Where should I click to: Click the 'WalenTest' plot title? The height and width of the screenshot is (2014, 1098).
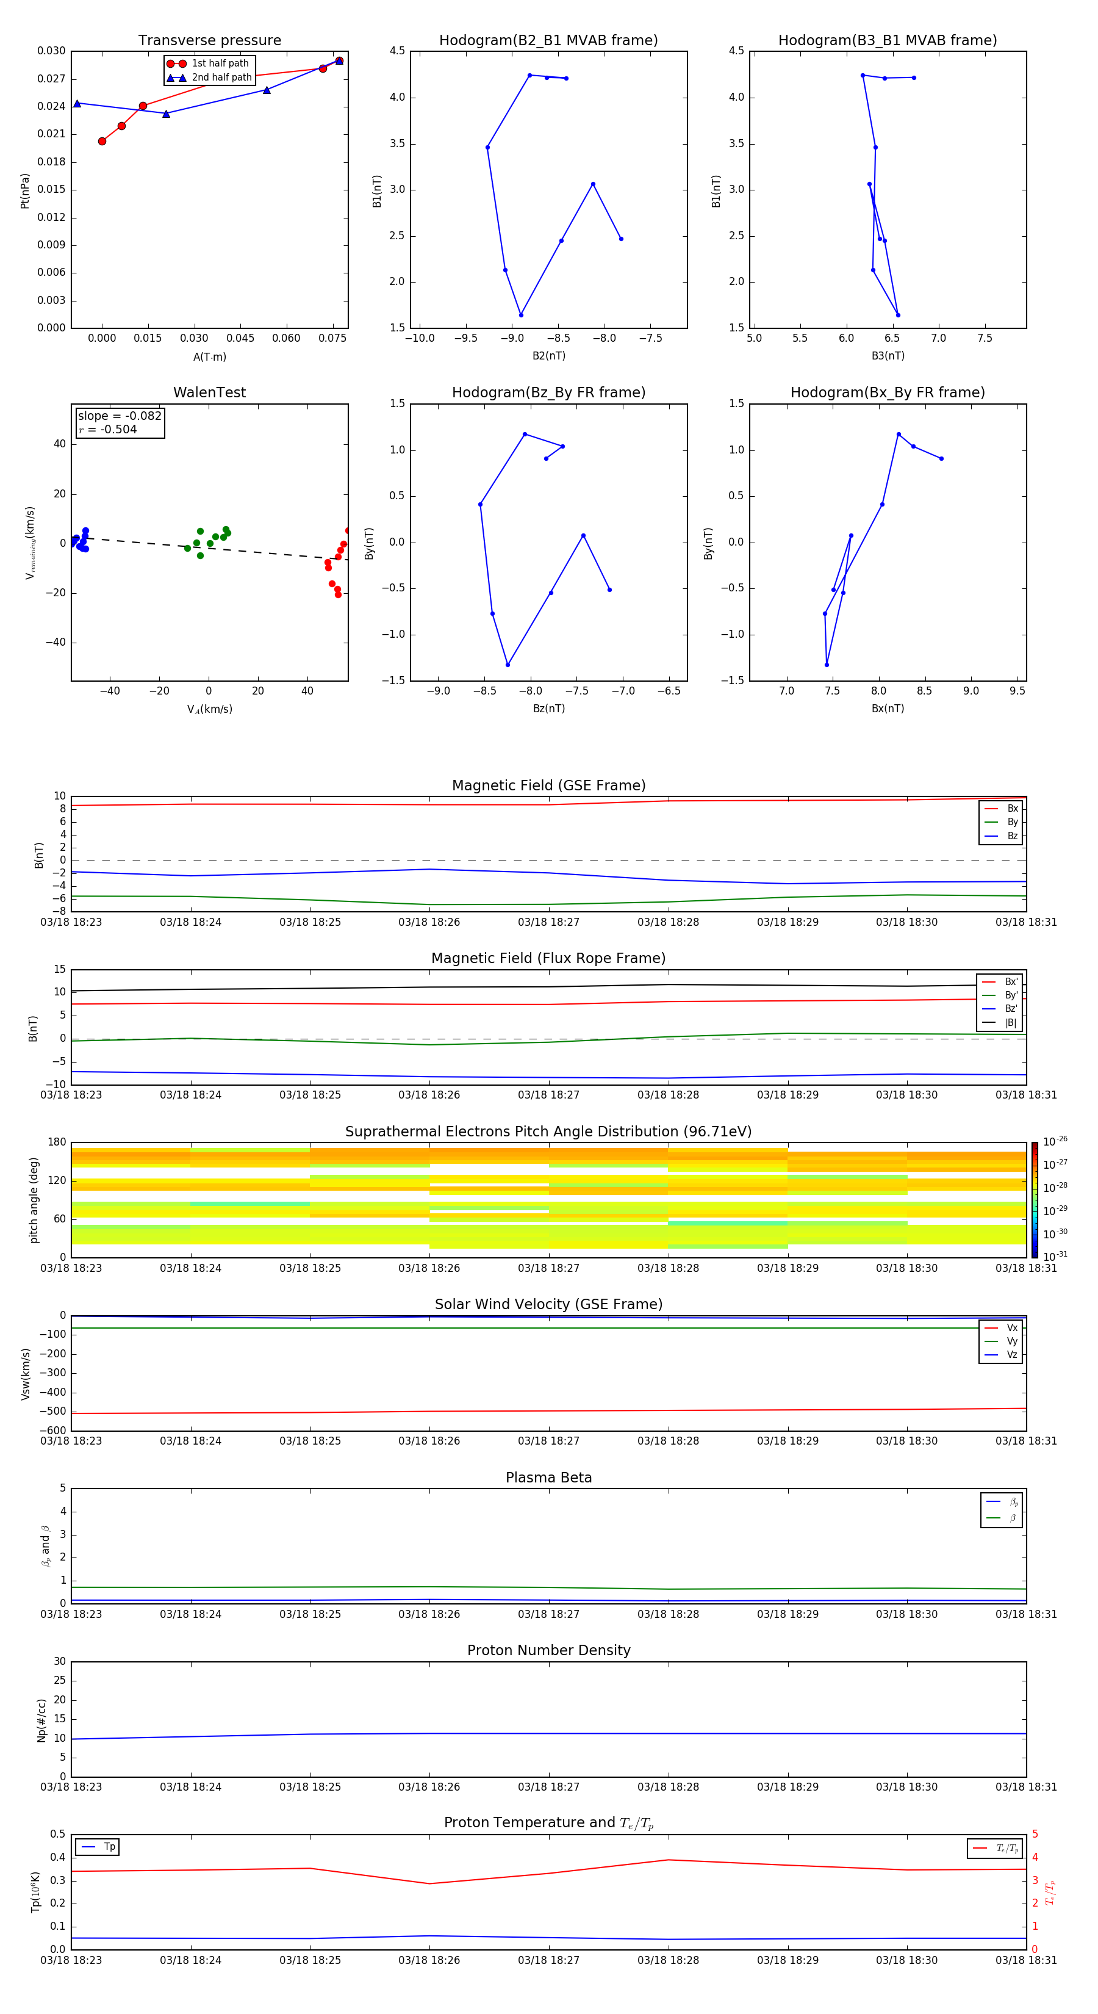point(209,392)
